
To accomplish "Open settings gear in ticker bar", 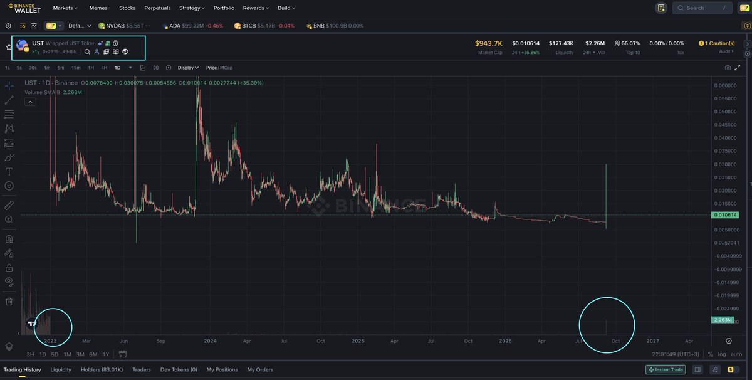I will 8,26.
